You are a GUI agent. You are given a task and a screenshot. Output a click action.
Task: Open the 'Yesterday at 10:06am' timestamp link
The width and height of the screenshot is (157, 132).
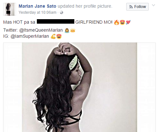pos(37,12)
